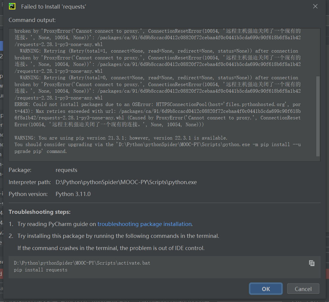
Task: Click the scrollbar track below the thumb
Action: click(318, 159)
